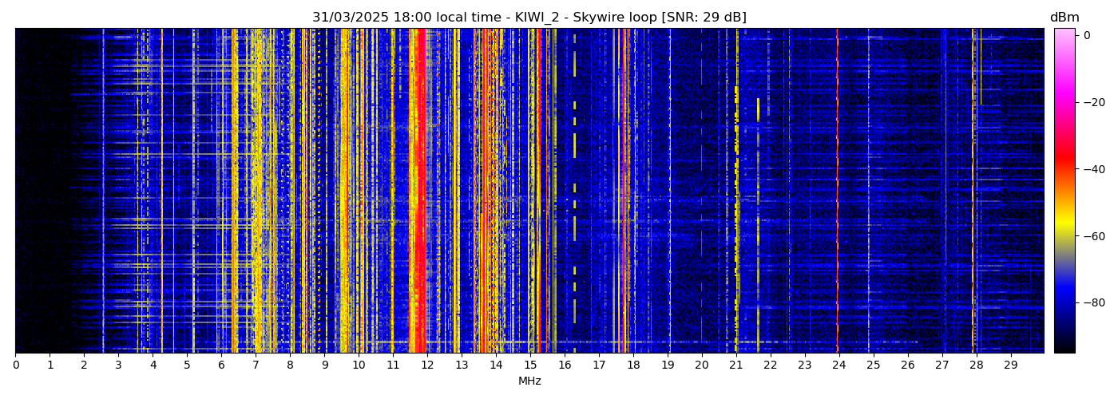Click the spectrogram title text
The height and width of the screenshot is (399, 1118).
pyautogui.click(x=529, y=18)
